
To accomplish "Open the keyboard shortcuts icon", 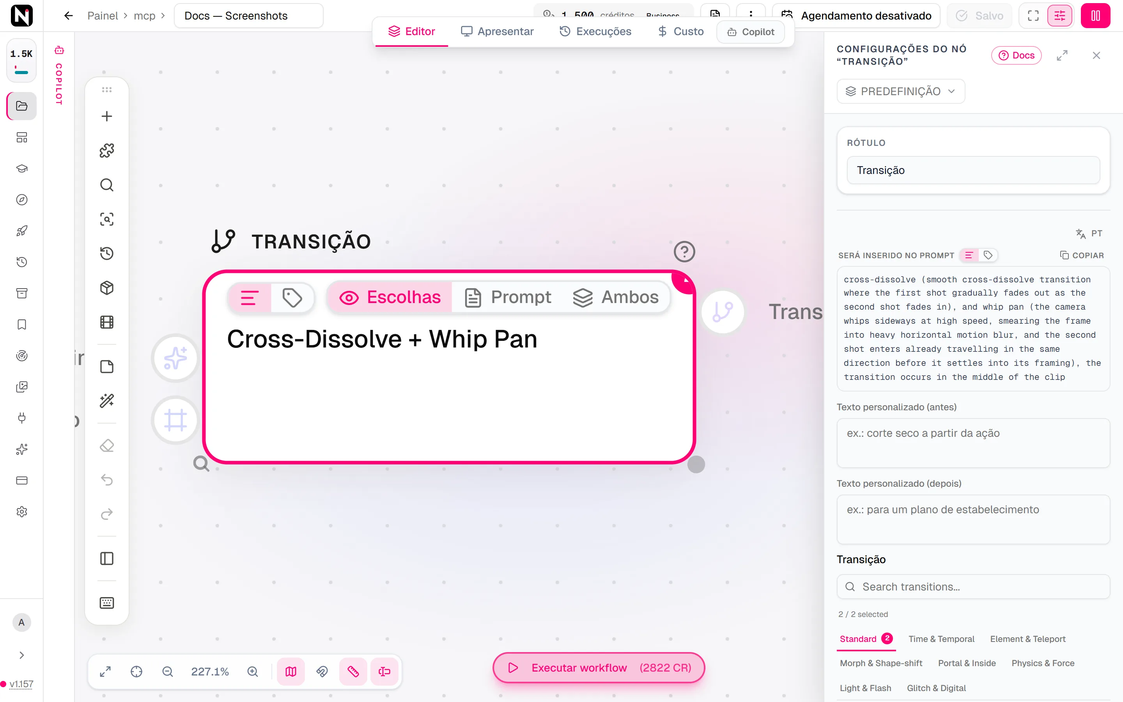I will point(107,603).
